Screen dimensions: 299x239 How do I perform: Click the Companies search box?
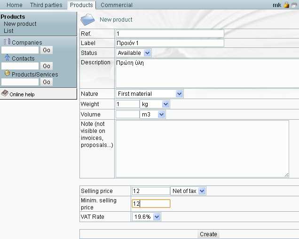[x=20, y=50]
